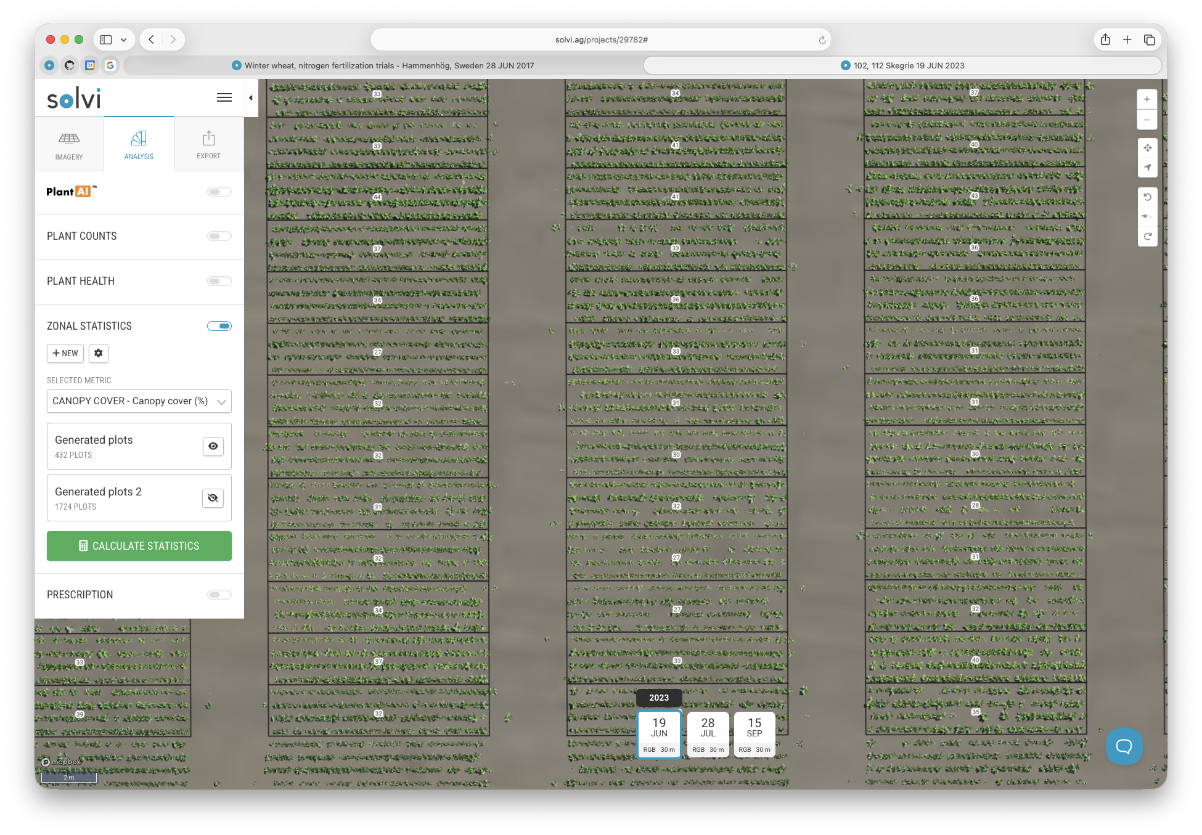1202x835 pixels.
Task: Rotate map clockwise
Action: [x=1147, y=237]
